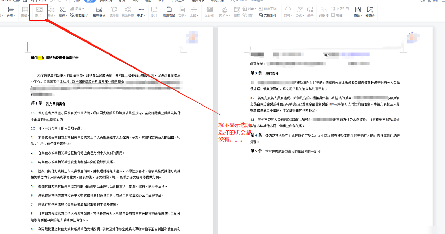Click list item 2) 在其他方或其相关单位报销
Viewport: 445px width, 234px height.
pyautogui.click(x=78, y=153)
